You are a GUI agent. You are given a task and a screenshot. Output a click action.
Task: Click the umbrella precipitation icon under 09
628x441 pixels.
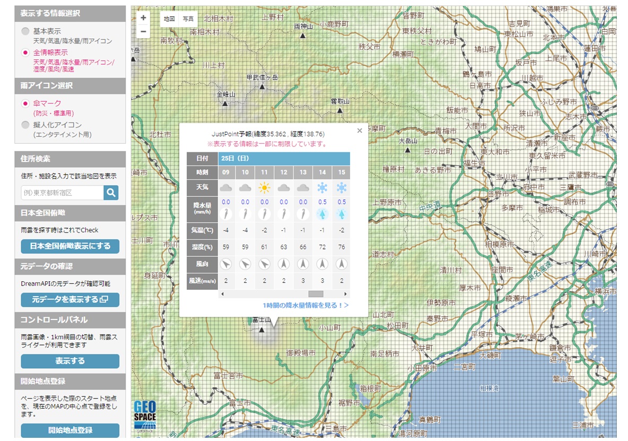coord(226,214)
